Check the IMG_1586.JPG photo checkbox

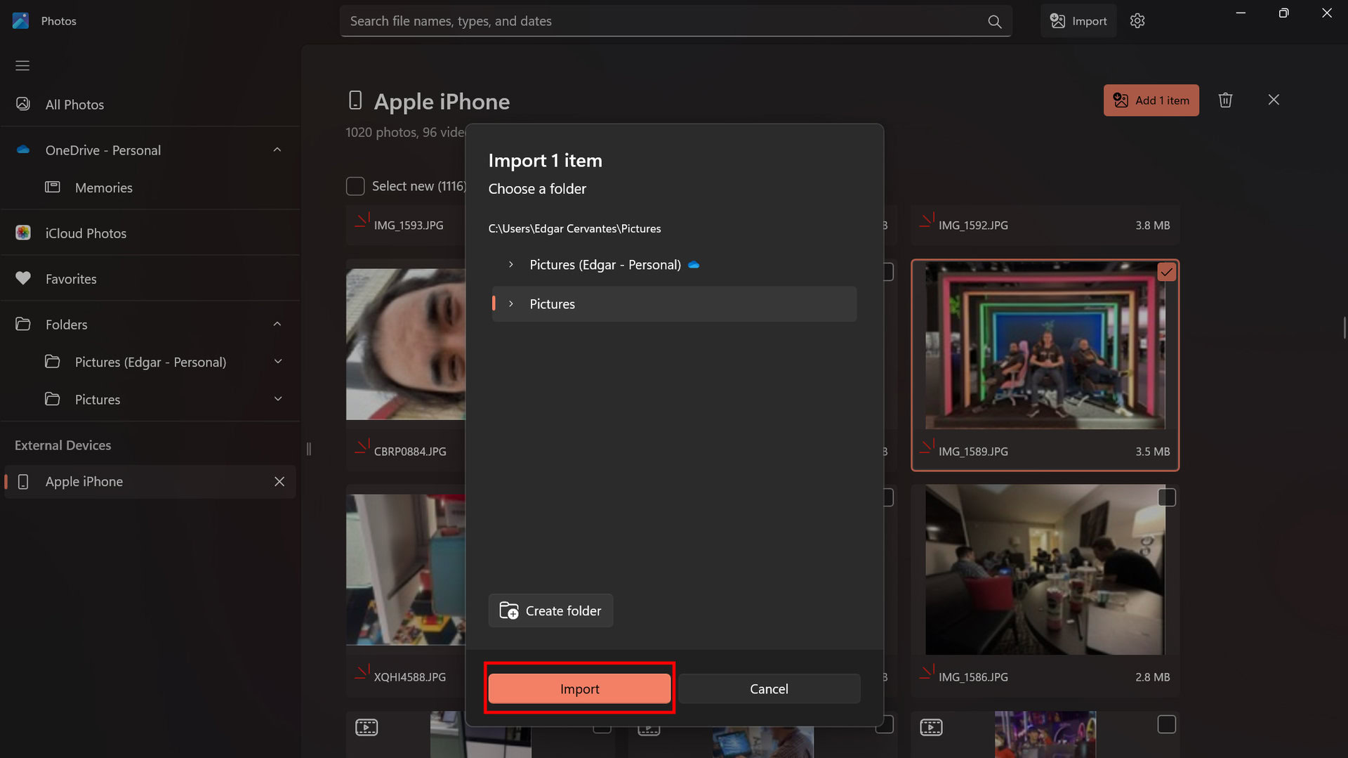pyautogui.click(x=1166, y=497)
